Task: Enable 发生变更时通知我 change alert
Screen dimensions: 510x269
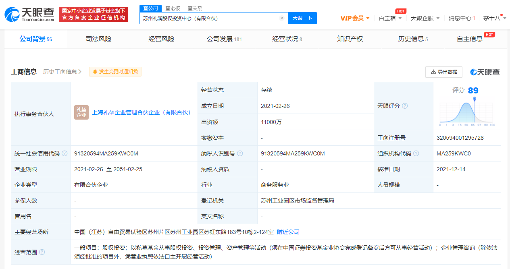Action: click(115, 72)
